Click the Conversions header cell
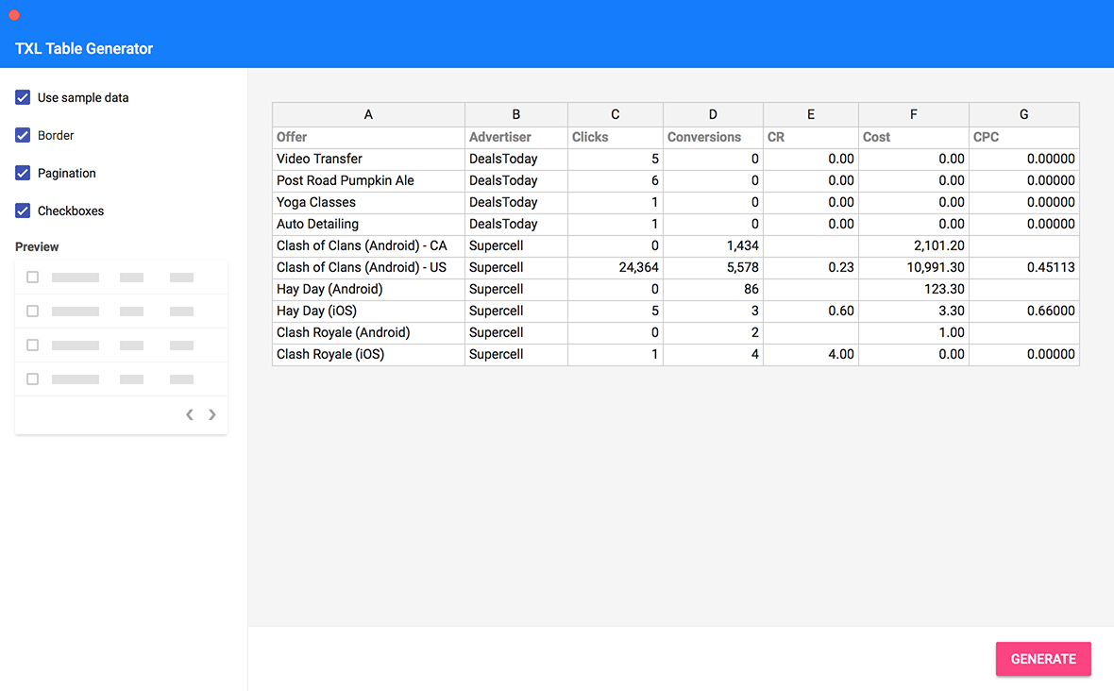This screenshot has height=691, width=1114. coord(713,137)
